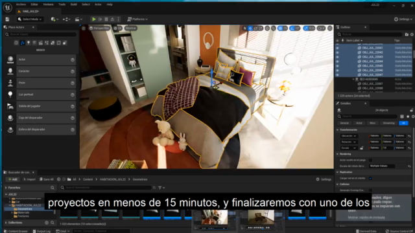Open the Archivo menu
Image resolution: width=415 pixels, height=233 pixels.
coord(21,5)
